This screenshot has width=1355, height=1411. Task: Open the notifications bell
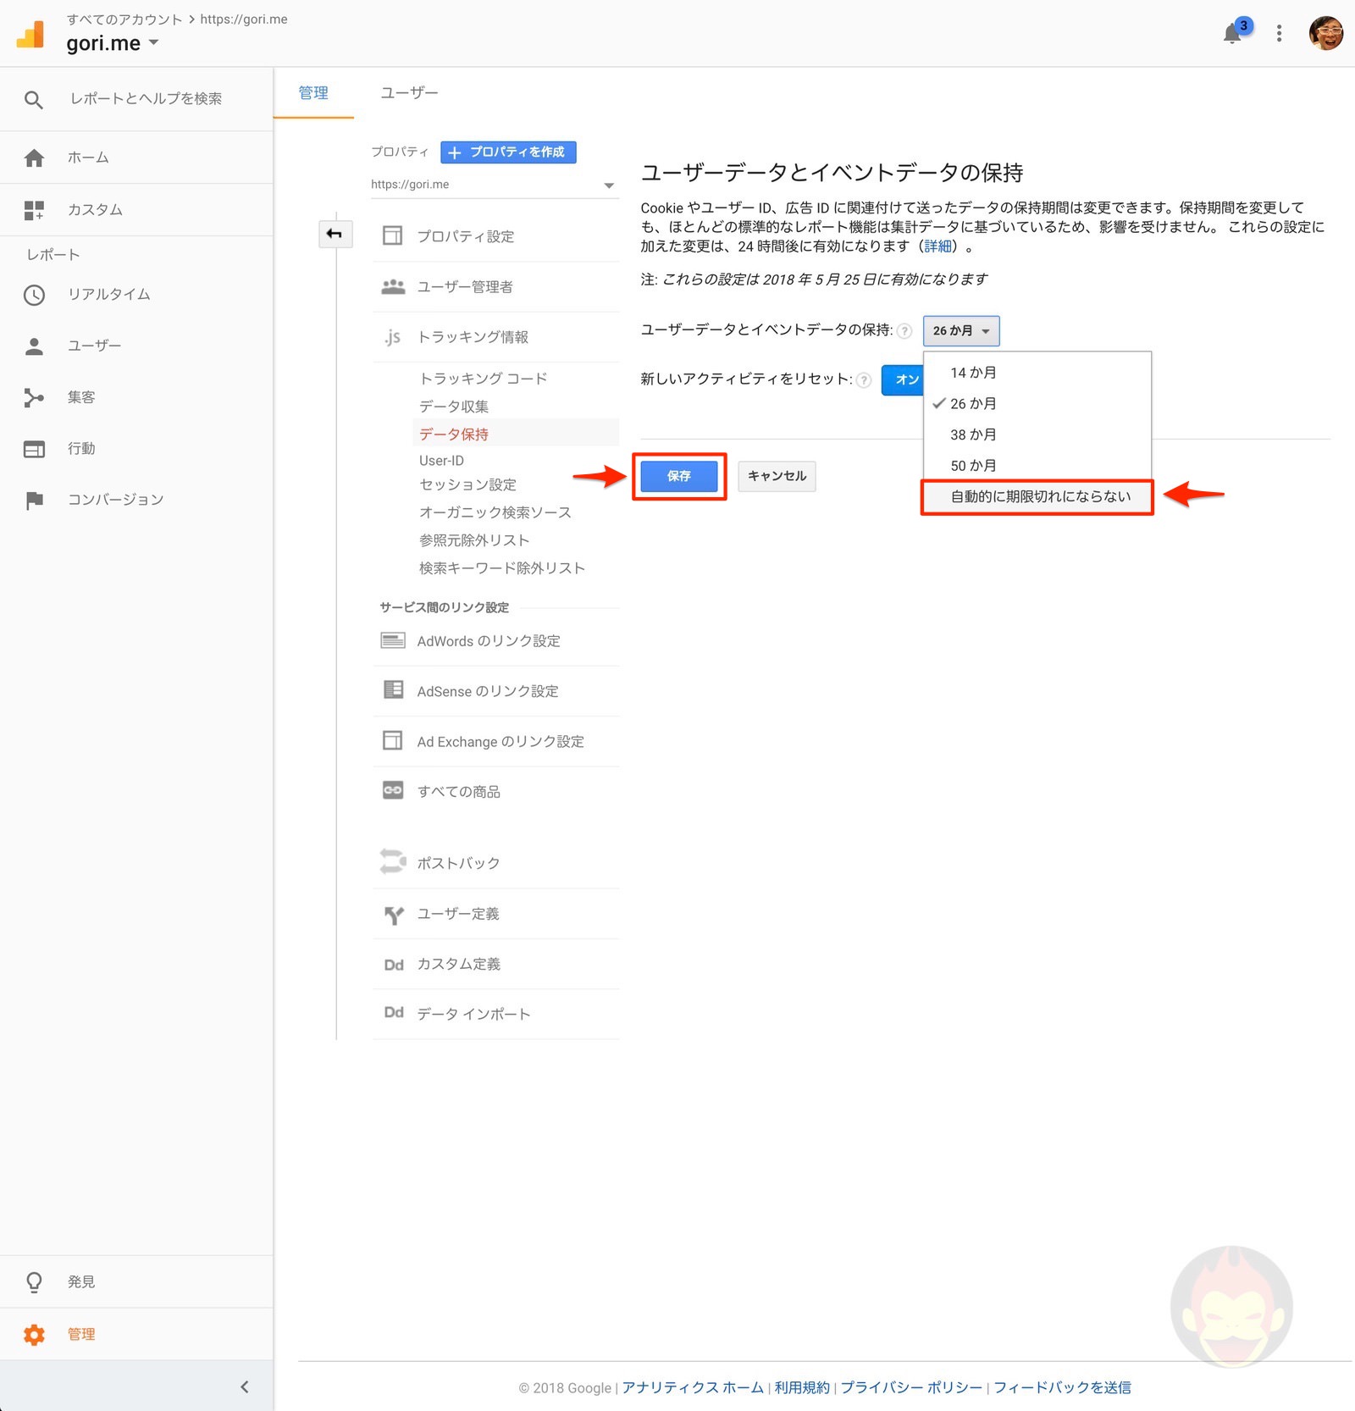[1233, 33]
